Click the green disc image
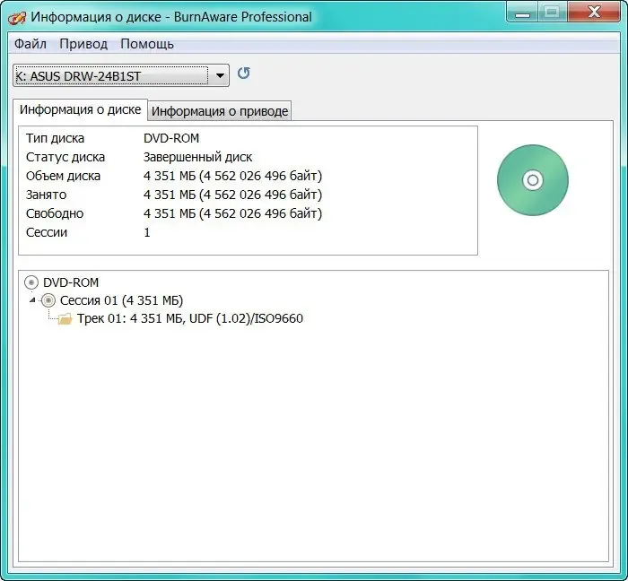This screenshot has height=581, width=628. 533,180
